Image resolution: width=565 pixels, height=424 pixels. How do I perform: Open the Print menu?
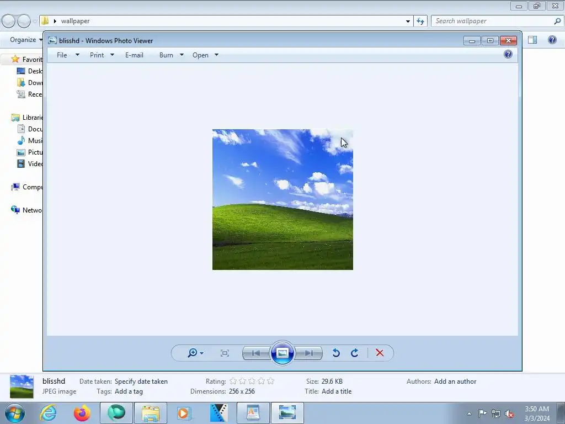pyautogui.click(x=97, y=55)
